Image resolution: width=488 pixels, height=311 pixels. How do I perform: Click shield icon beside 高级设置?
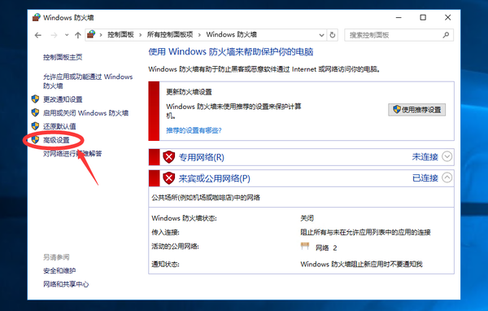(x=35, y=139)
